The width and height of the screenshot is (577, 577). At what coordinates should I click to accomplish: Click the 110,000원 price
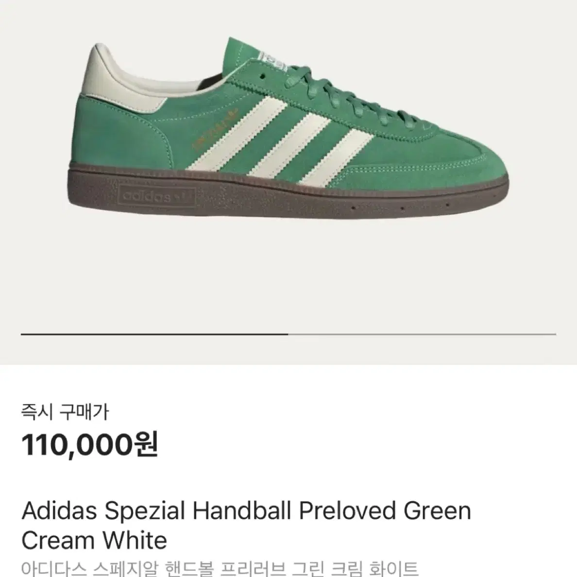90,444
